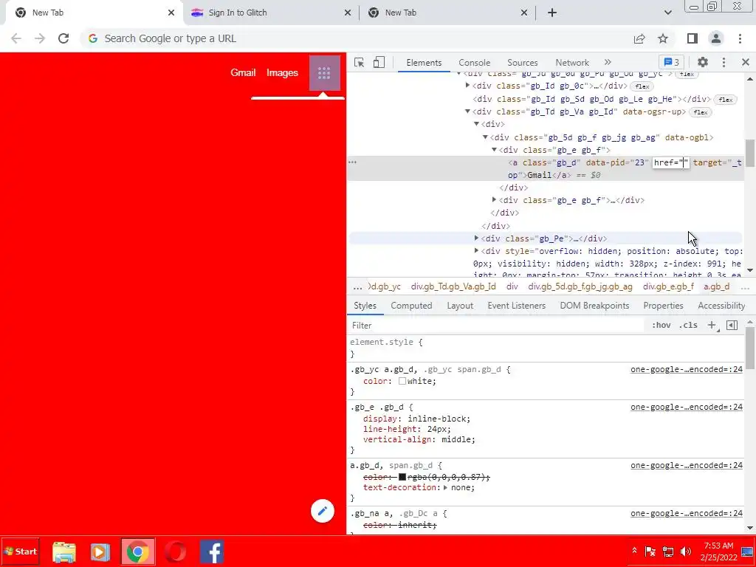Expand the text-decoration property arrow
The width and height of the screenshot is (756, 567).
pyautogui.click(x=445, y=487)
